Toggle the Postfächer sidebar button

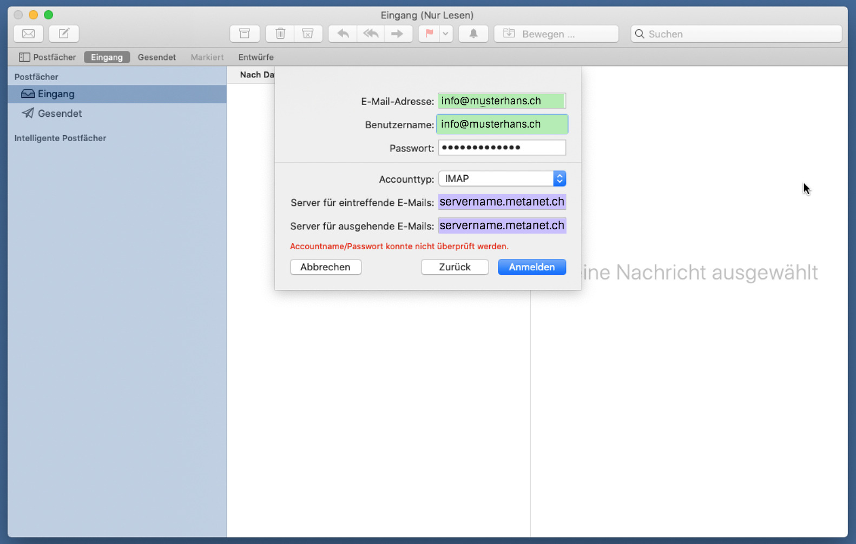click(x=48, y=57)
